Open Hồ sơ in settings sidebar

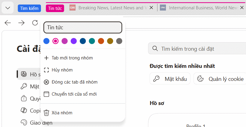tap(29, 74)
